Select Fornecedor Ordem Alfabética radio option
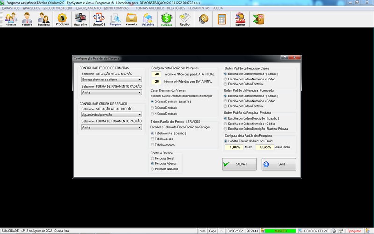 (225, 96)
